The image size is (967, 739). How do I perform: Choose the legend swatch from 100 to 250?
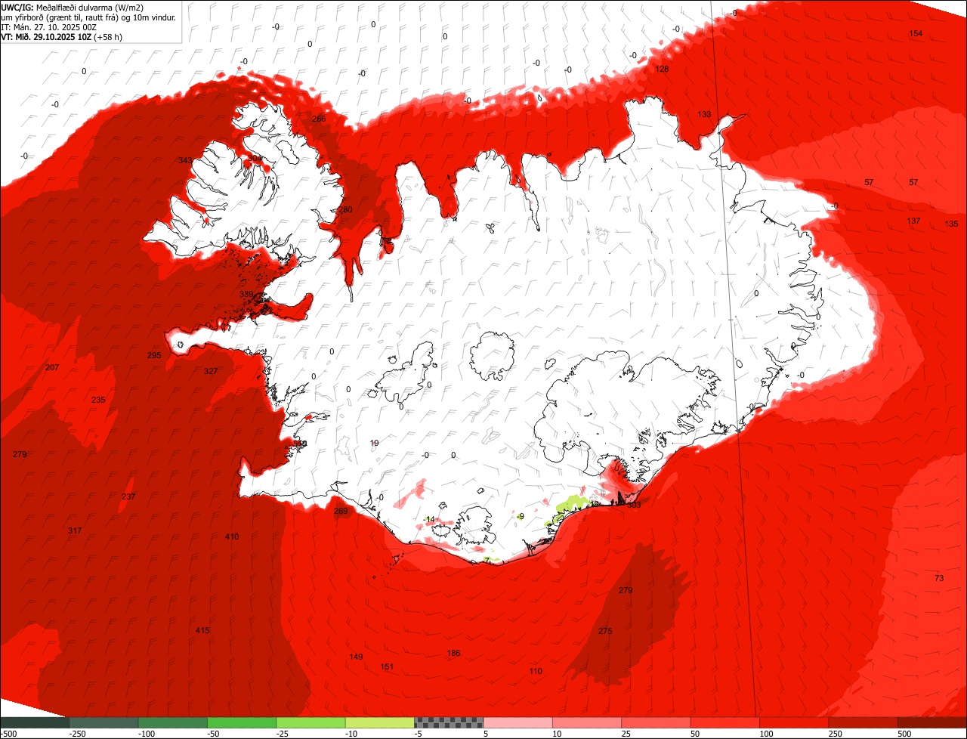coord(794,722)
